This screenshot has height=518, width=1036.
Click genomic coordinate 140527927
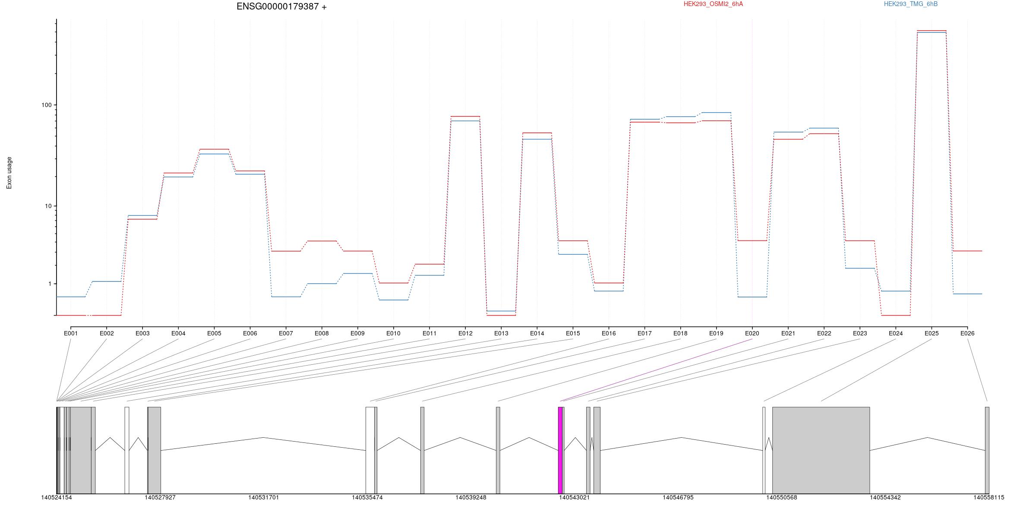(x=160, y=497)
